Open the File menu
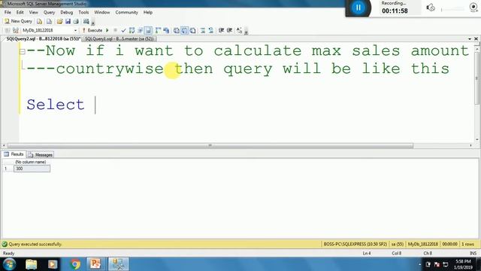 tap(8, 12)
